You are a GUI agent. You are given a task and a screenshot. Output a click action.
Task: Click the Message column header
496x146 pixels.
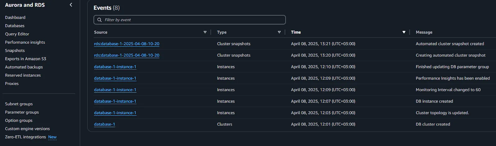(424, 32)
